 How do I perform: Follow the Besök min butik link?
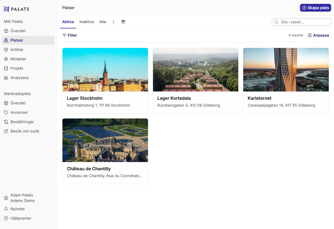coord(25,131)
